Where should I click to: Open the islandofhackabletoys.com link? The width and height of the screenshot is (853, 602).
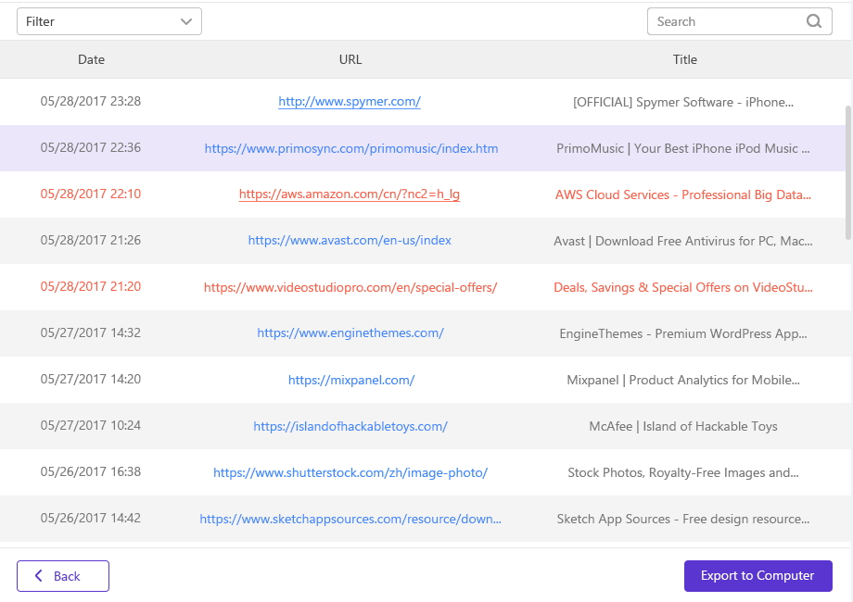[x=350, y=426]
